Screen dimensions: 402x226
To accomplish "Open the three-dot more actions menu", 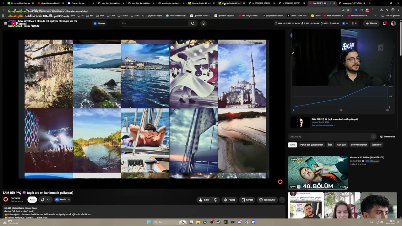I will tap(282, 200).
